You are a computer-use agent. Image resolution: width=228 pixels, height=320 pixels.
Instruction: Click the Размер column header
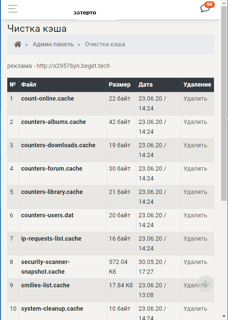pyautogui.click(x=120, y=84)
